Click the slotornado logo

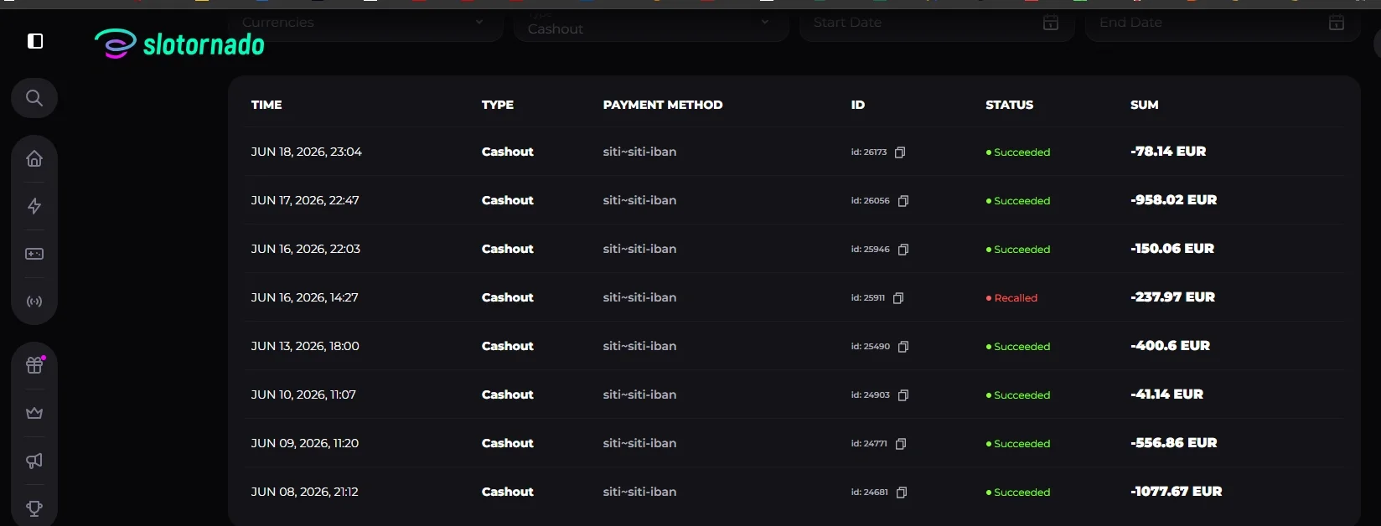[x=179, y=44]
